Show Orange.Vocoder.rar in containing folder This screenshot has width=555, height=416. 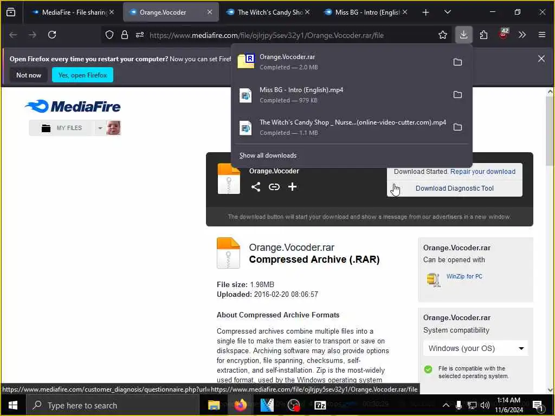(x=457, y=62)
